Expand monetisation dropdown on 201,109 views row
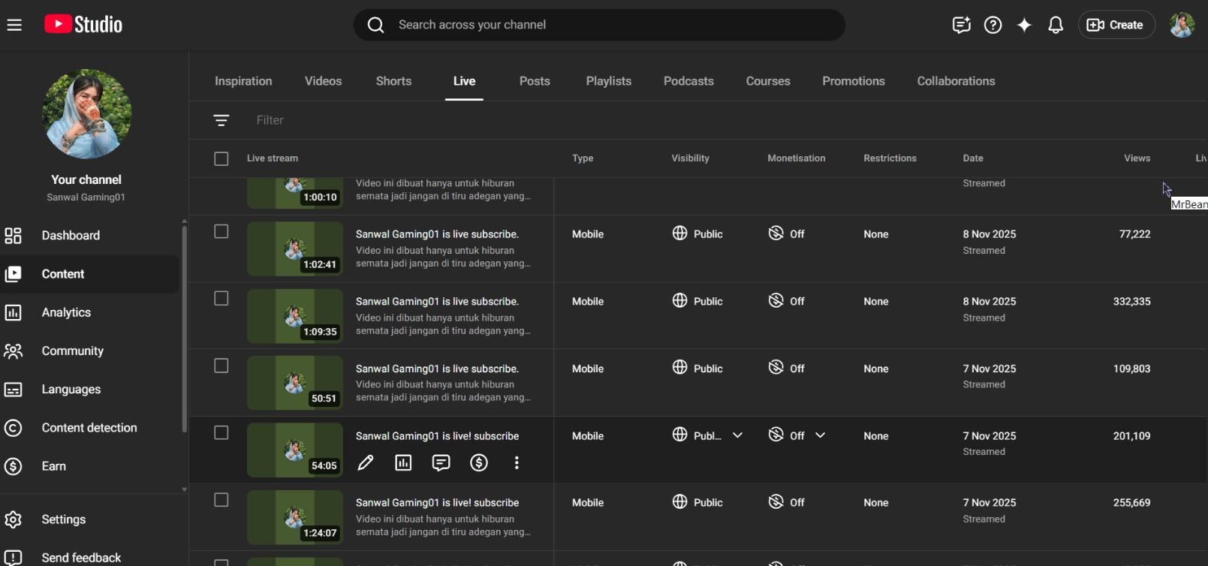The height and width of the screenshot is (566, 1208). pos(820,435)
